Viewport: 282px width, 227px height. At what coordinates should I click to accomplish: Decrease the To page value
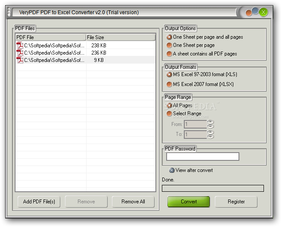tap(211, 136)
